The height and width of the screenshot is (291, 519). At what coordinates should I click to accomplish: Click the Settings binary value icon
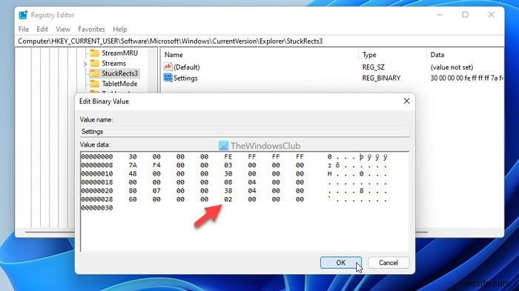168,78
